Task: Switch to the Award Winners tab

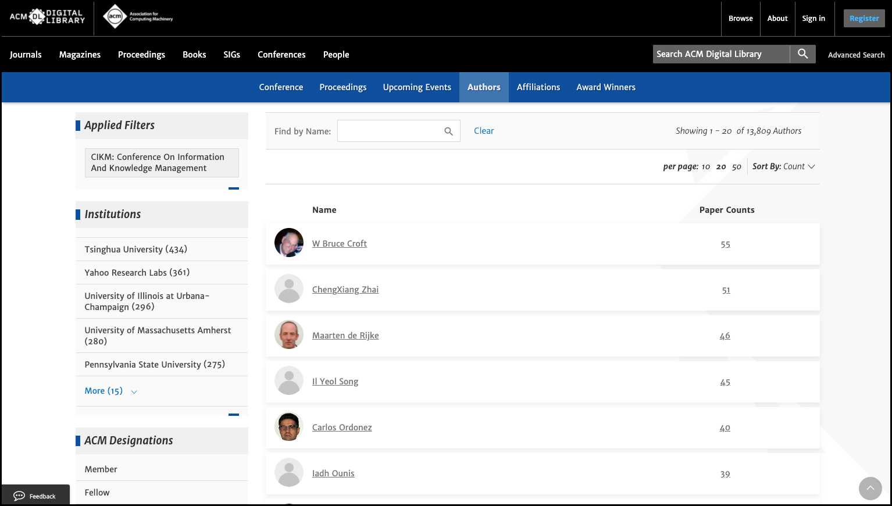Action: point(606,87)
